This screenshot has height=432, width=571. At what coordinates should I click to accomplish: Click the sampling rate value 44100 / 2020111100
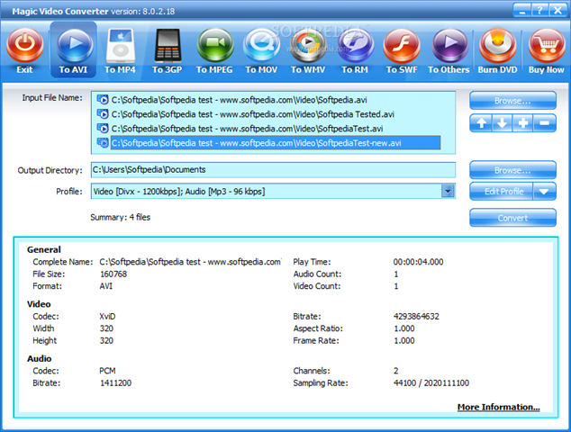431,382
